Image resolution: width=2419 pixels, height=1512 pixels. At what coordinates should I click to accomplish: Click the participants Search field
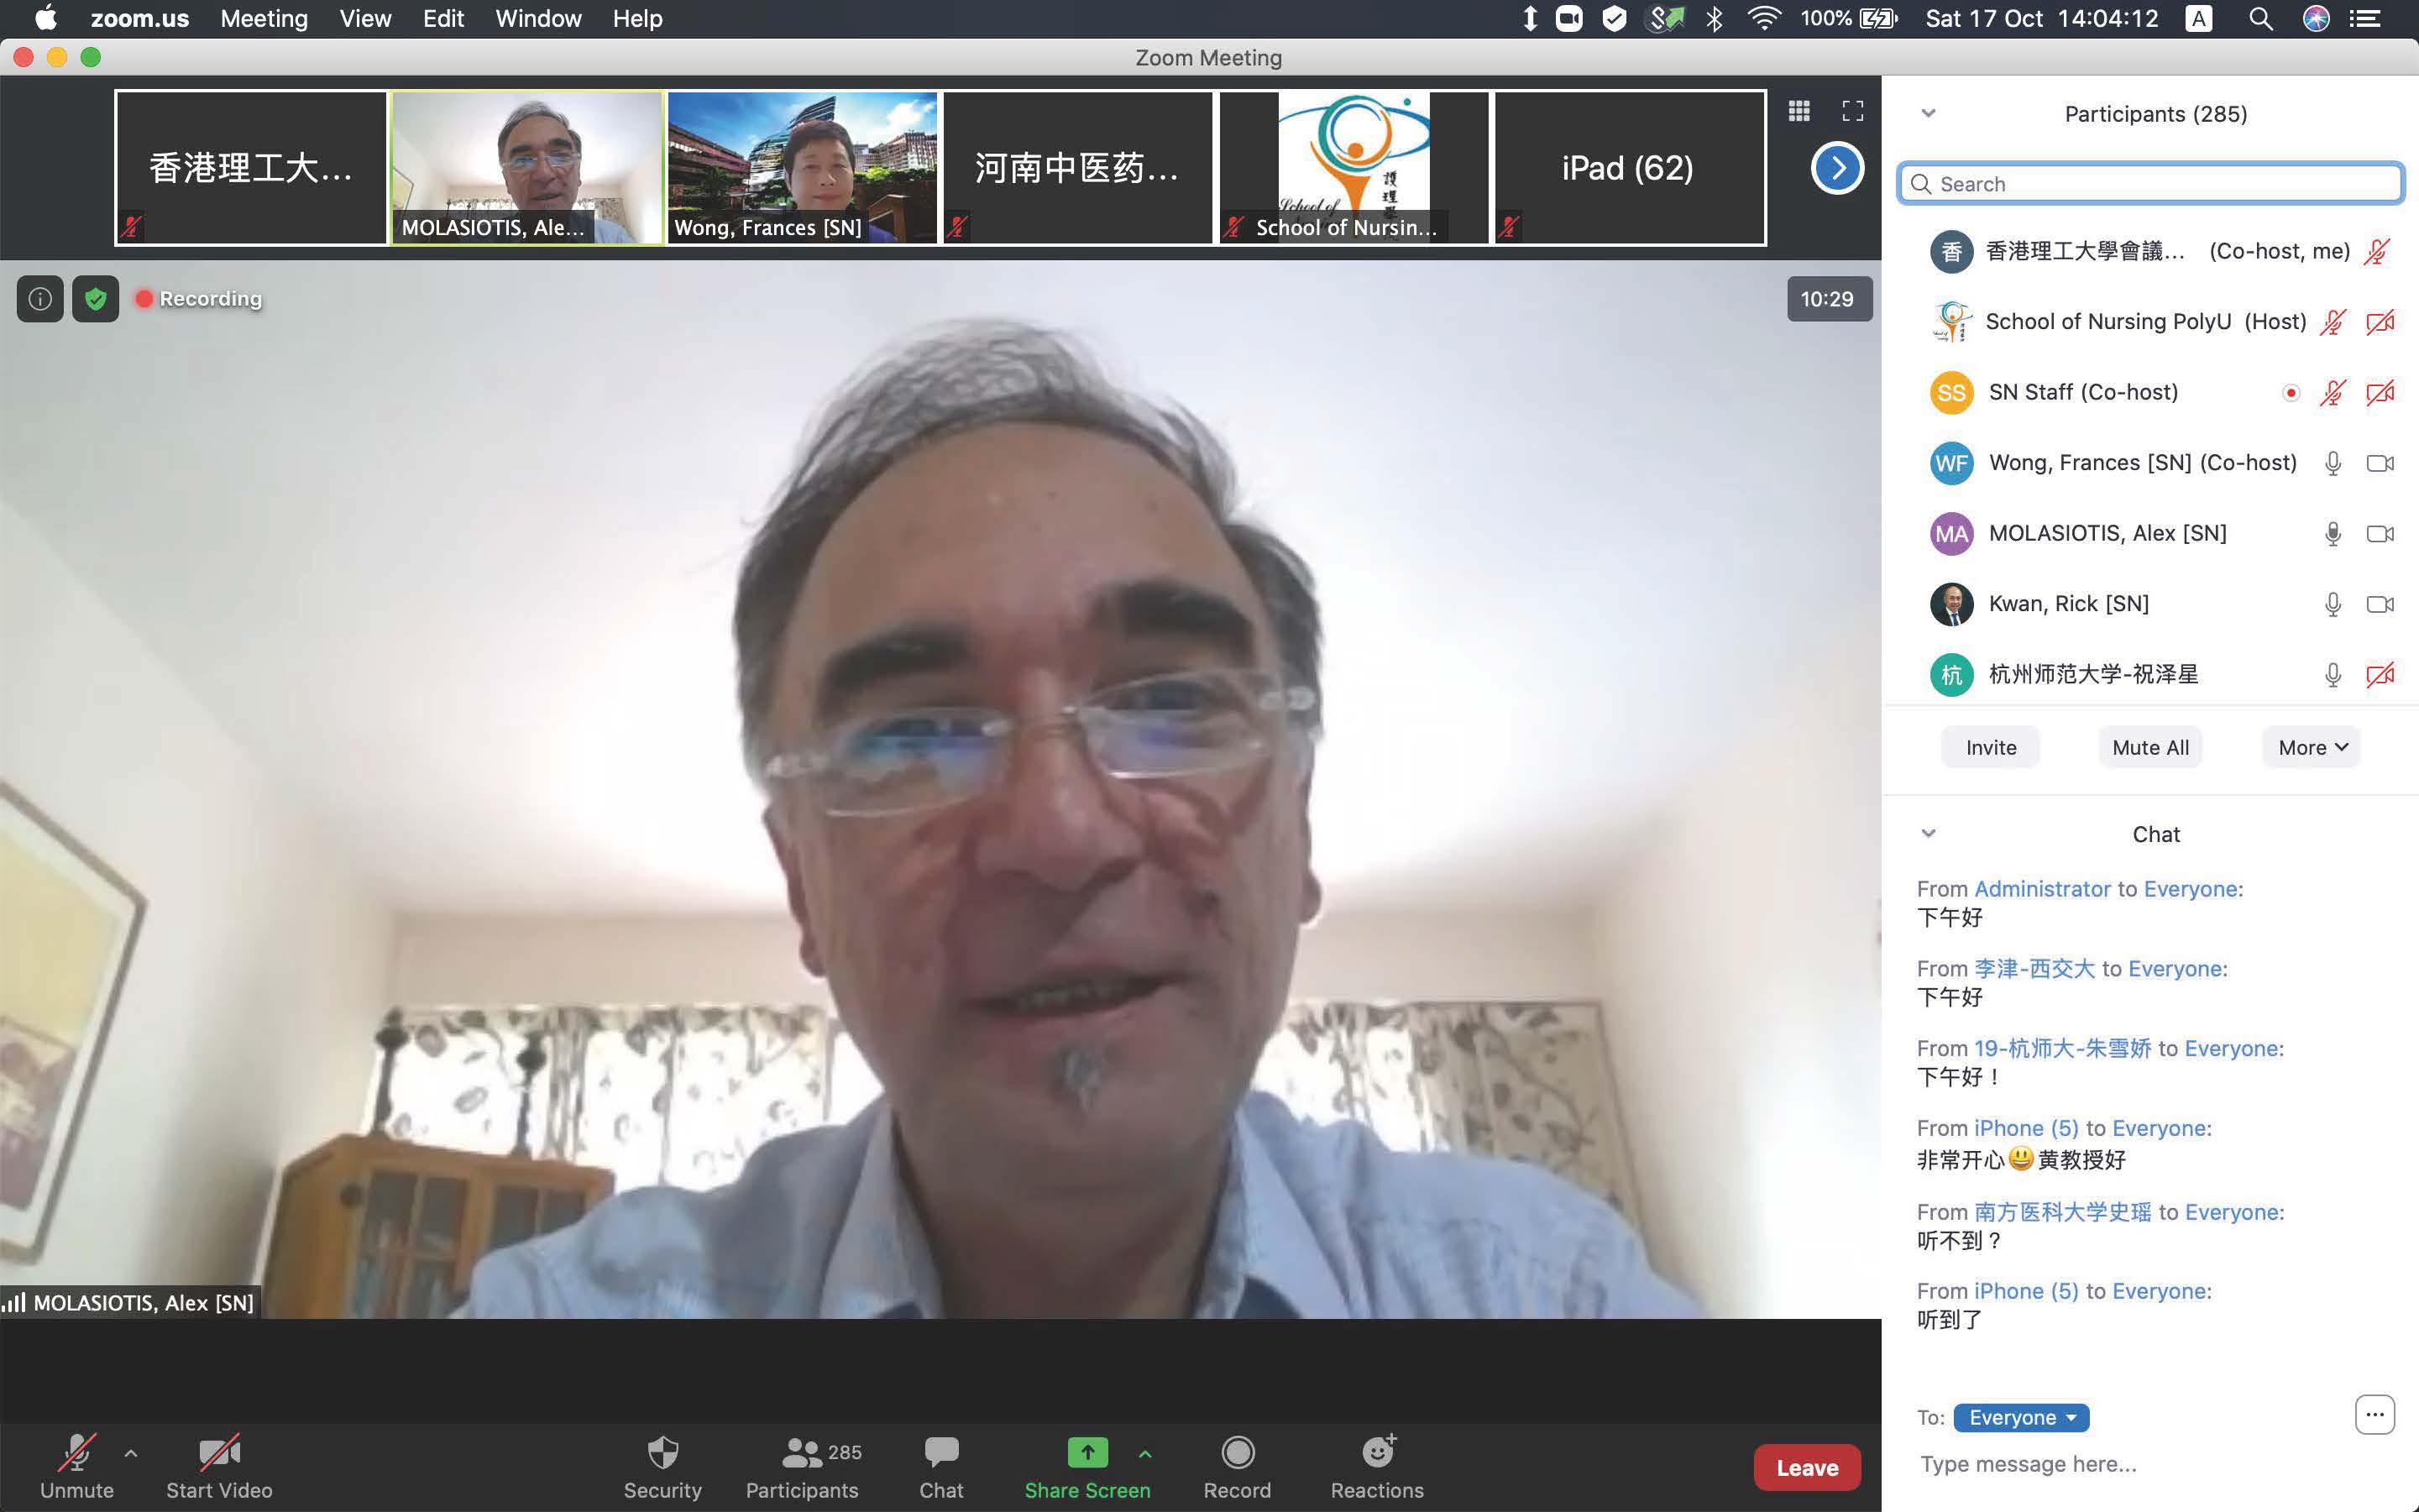tap(2150, 184)
